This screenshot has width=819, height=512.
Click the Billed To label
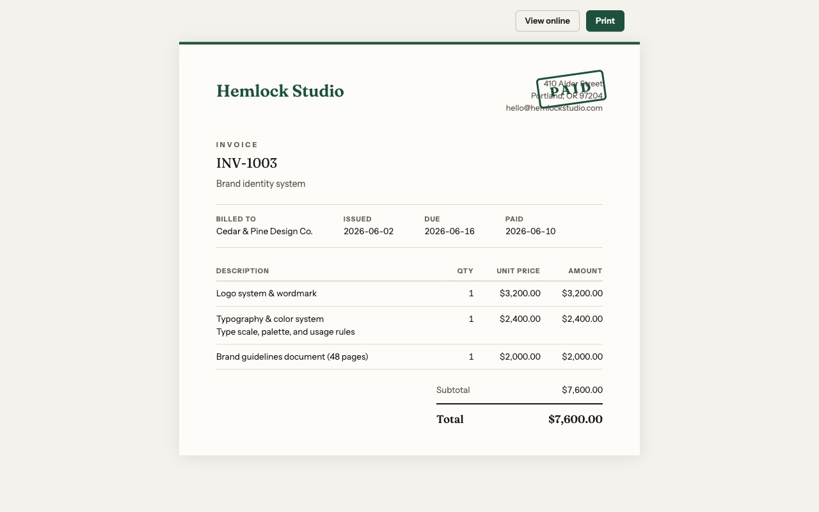click(236, 219)
